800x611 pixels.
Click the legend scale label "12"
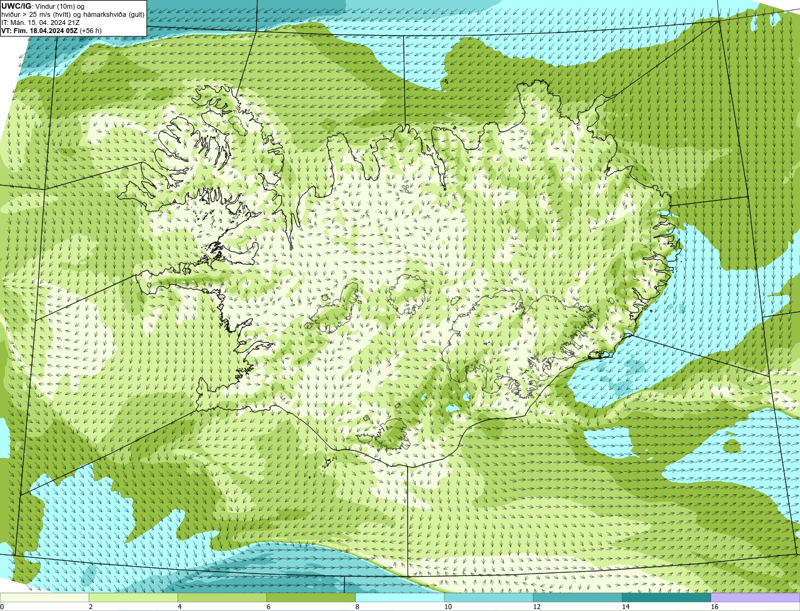point(536,607)
